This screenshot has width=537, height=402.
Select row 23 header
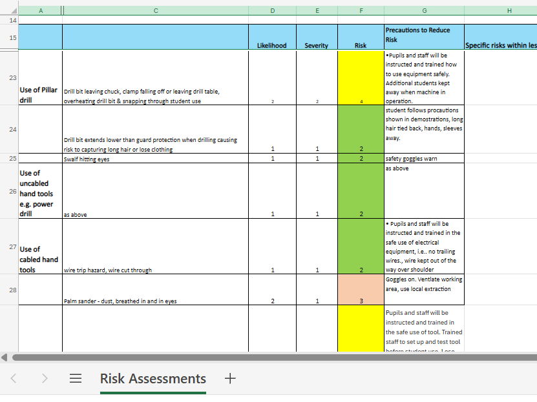(x=11, y=77)
